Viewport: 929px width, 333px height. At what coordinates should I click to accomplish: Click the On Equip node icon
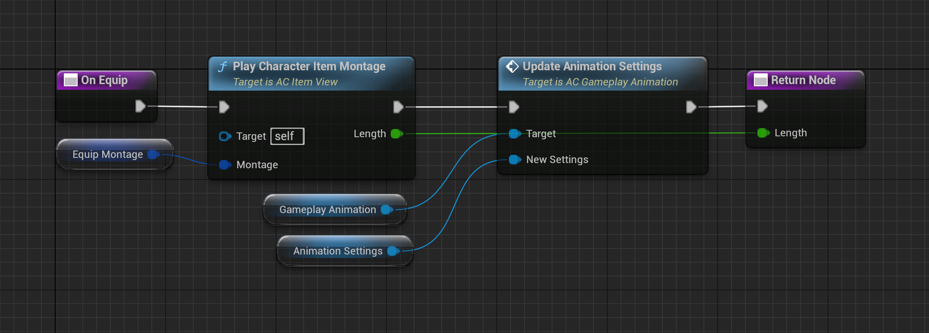click(70, 80)
